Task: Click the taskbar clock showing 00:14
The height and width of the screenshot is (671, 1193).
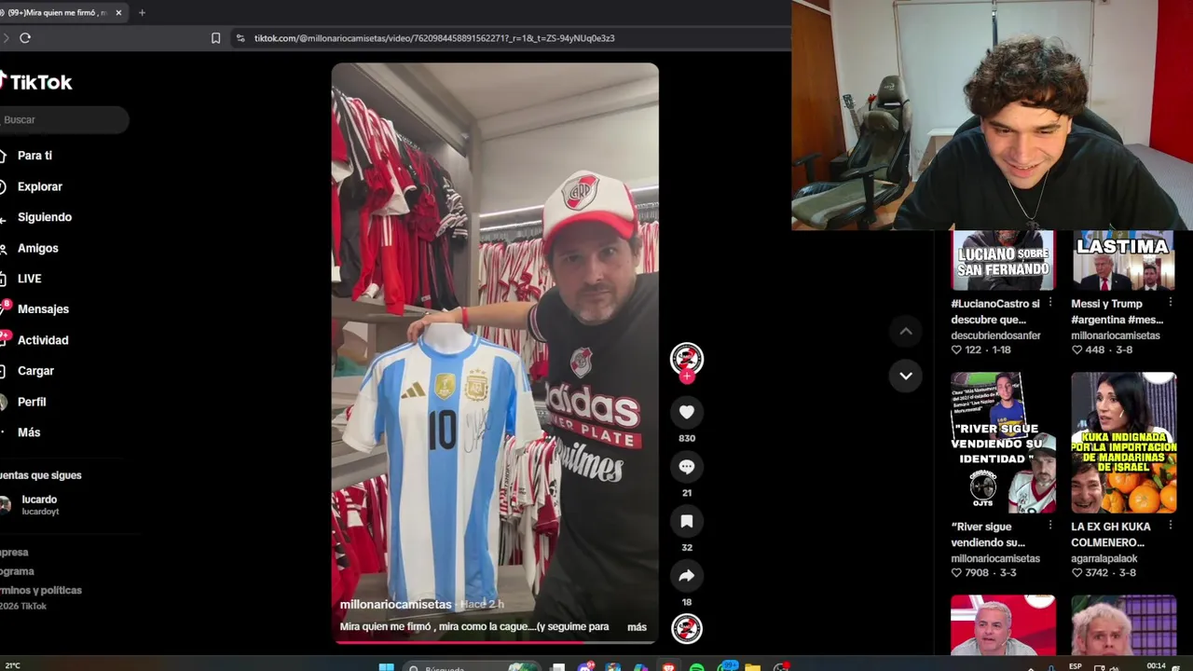Action: [1156, 666]
